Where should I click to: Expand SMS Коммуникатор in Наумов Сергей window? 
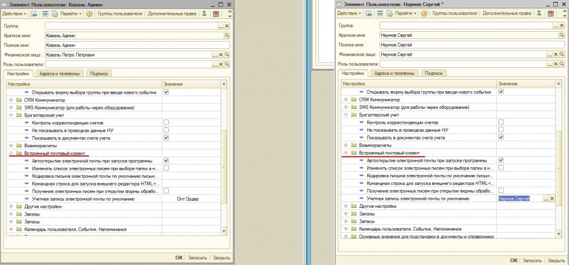pos(346,107)
